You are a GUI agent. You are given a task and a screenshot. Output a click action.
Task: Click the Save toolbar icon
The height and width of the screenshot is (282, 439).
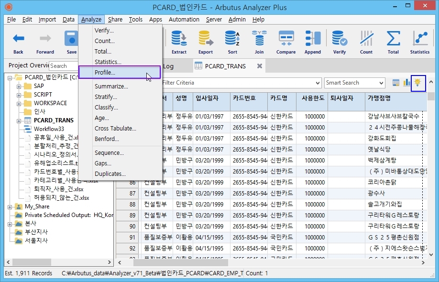click(x=71, y=39)
